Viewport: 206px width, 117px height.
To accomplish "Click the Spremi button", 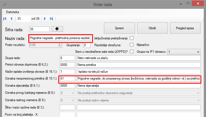I will (119, 28).
